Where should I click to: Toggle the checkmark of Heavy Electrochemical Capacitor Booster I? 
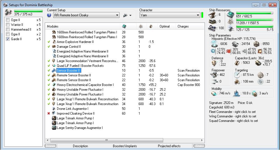click(x=49, y=85)
